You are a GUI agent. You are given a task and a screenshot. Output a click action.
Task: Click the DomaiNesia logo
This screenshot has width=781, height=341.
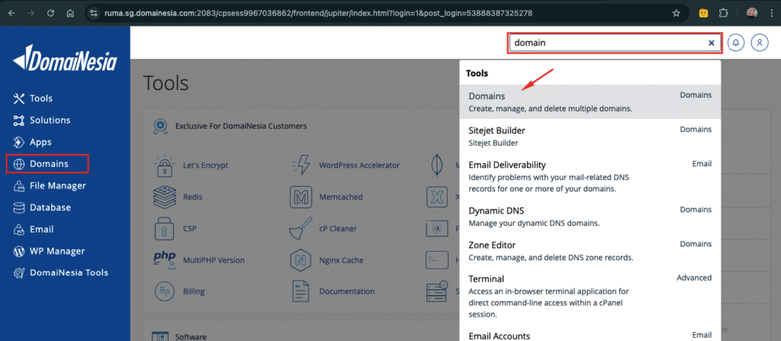(65, 59)
